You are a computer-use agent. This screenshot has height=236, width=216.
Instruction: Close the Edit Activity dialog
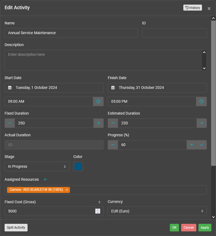(x=209, y=8)
